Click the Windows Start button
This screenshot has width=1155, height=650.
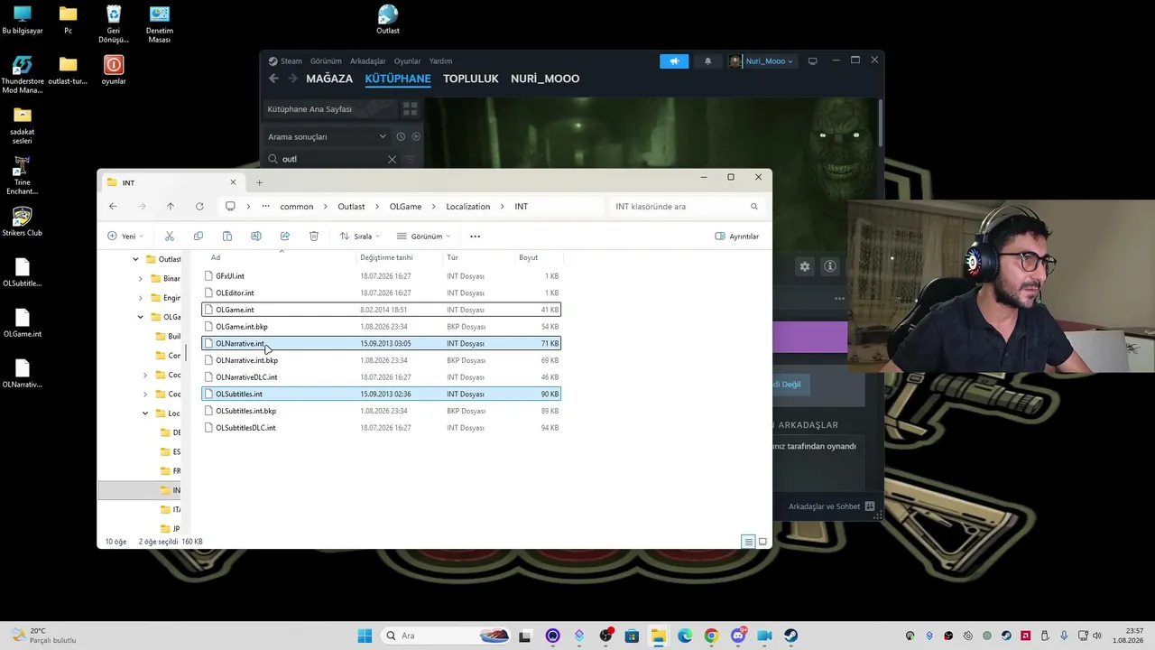pos(365,636)
